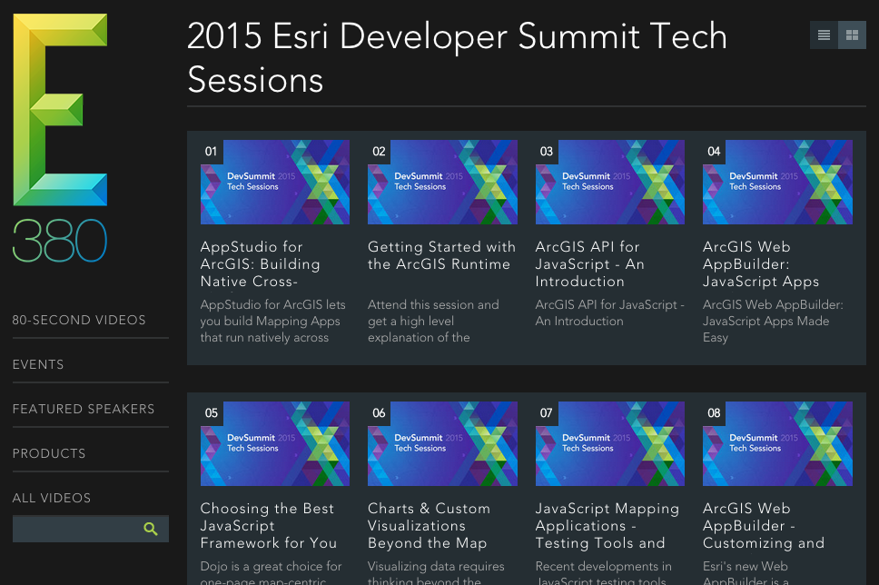Open ArcGIS API for JavaScript Introduction title
This screenshot has height=585, width=879.
point(589,264)
